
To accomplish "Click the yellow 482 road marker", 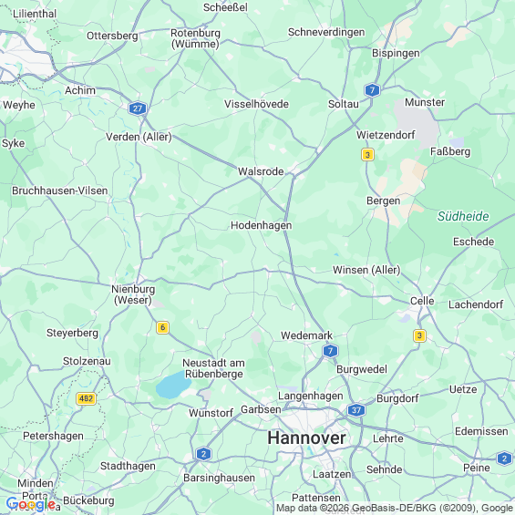I will pos(86,398).
